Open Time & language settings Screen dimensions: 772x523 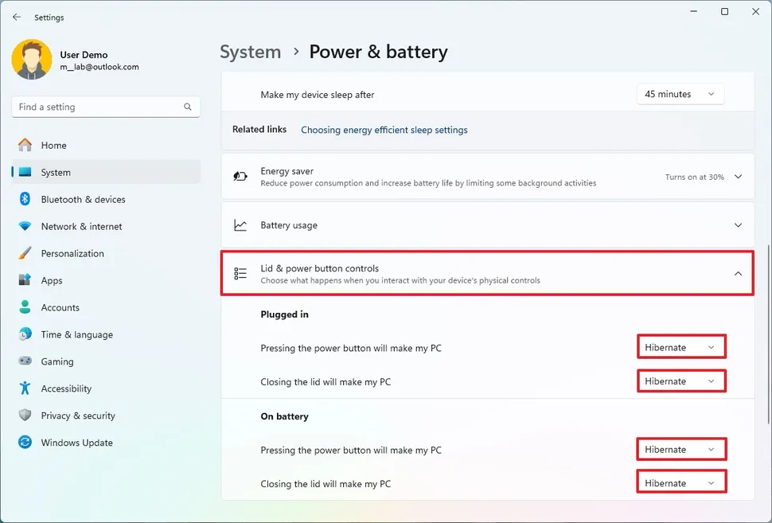[x=76, y=334]
